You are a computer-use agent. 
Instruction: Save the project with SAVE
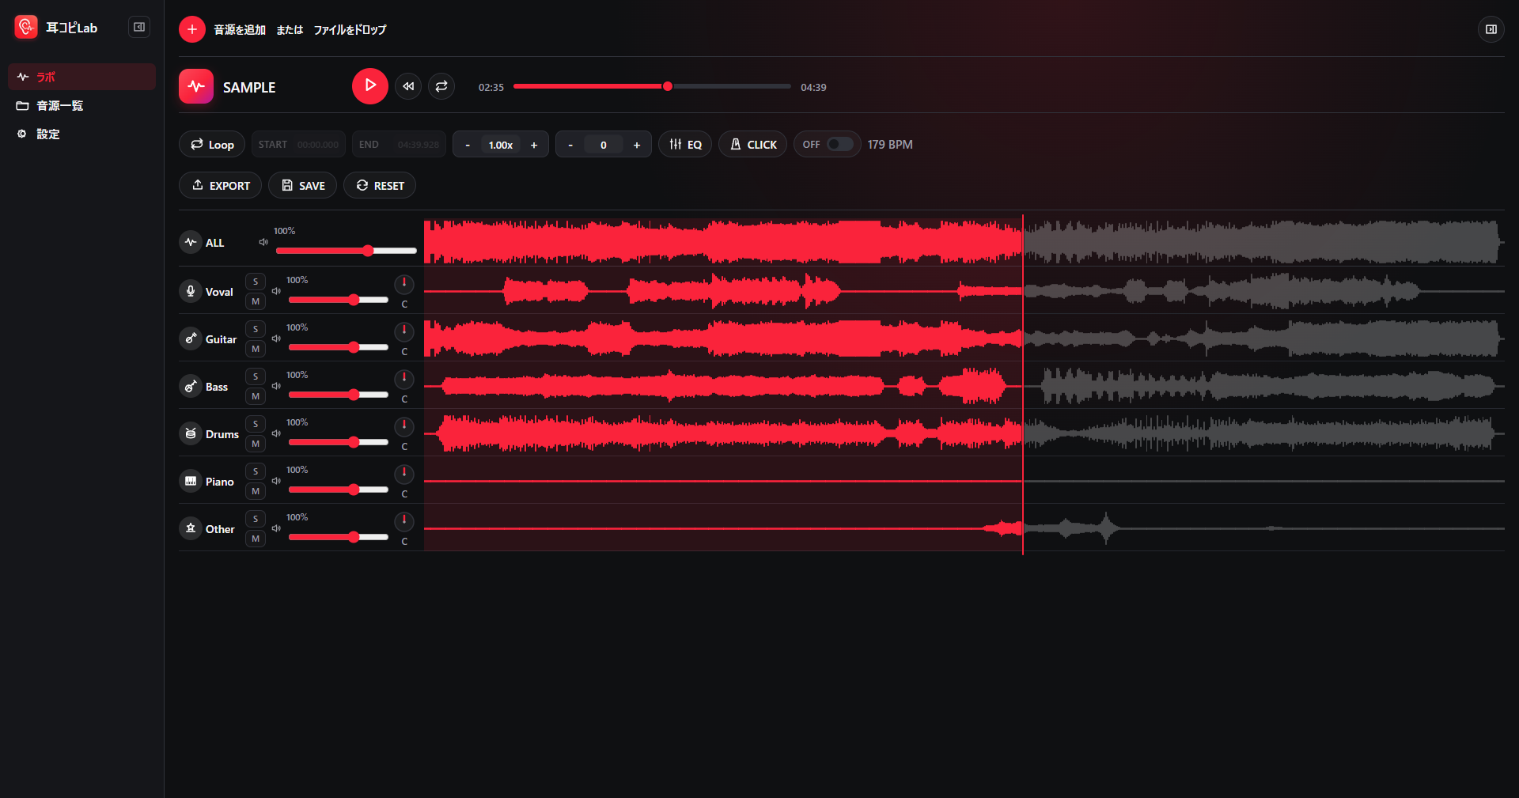point(303,185)
